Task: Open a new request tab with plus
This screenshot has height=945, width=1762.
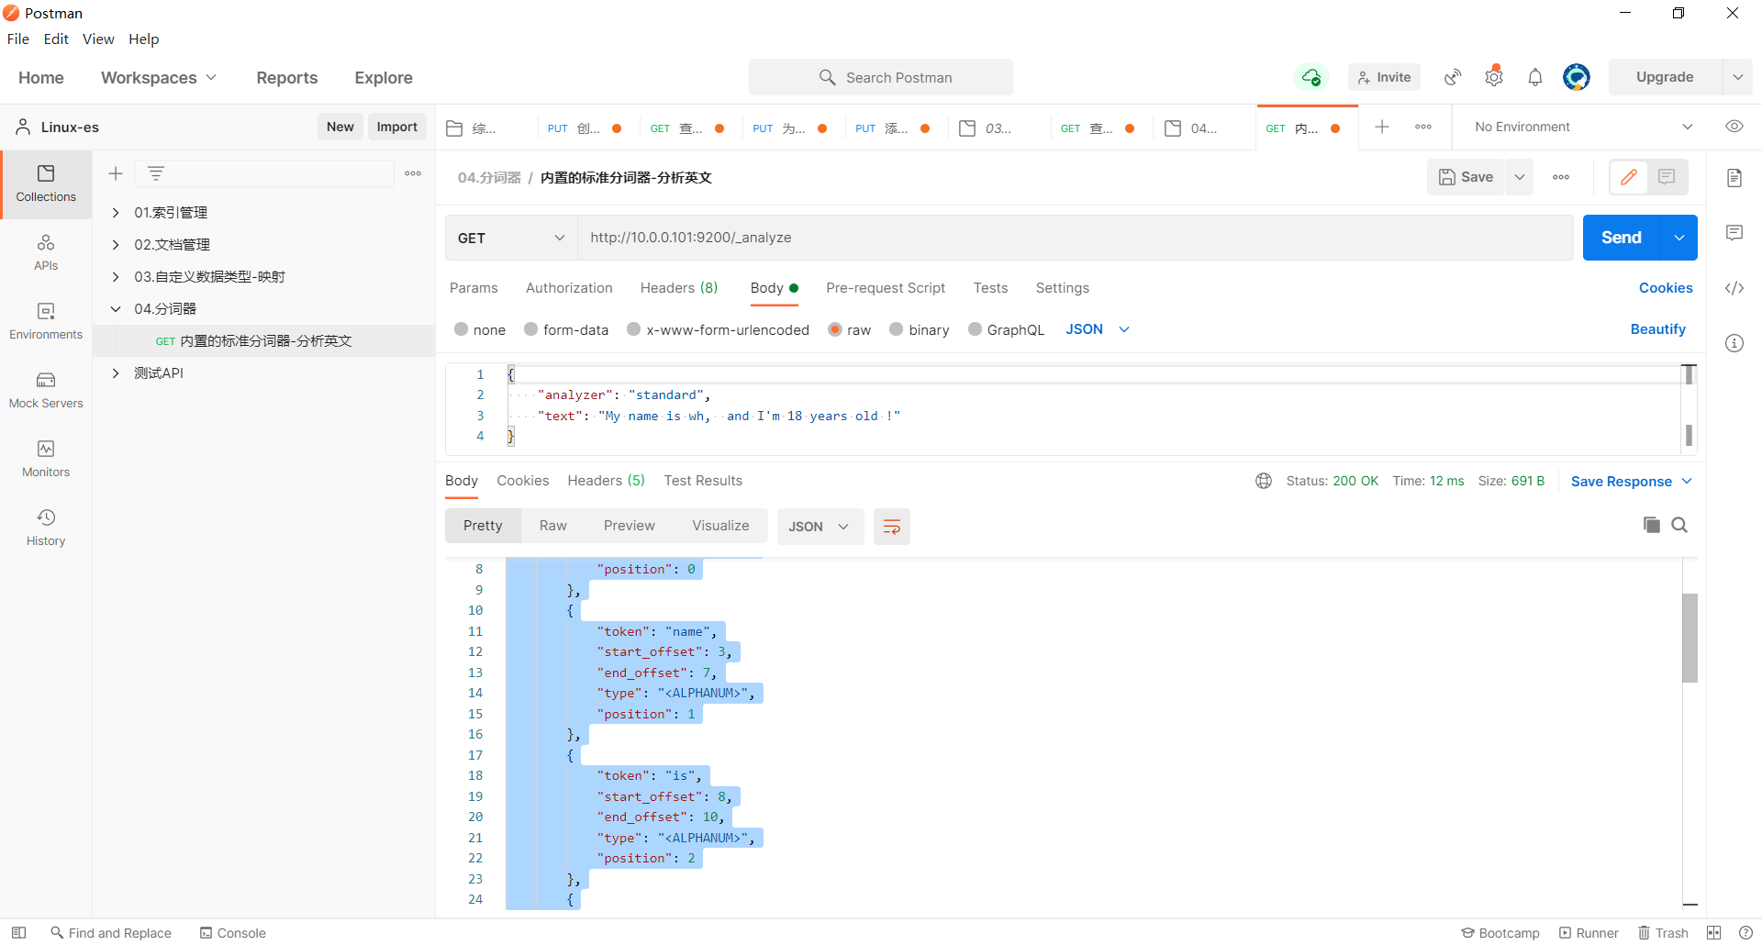Action: pyautogui.click(x=1382, y=127)
